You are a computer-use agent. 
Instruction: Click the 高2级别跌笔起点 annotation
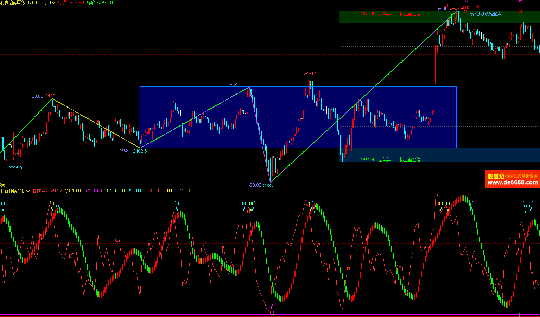[x=485, y=14]
